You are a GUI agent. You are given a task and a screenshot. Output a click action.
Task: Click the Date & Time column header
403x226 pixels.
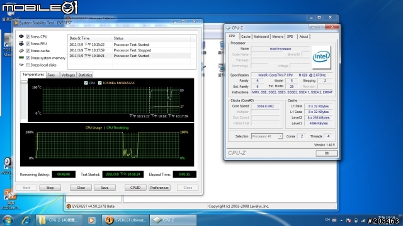coord(90,38)
